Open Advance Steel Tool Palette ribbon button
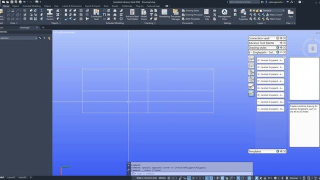 (x=132, y=14)
